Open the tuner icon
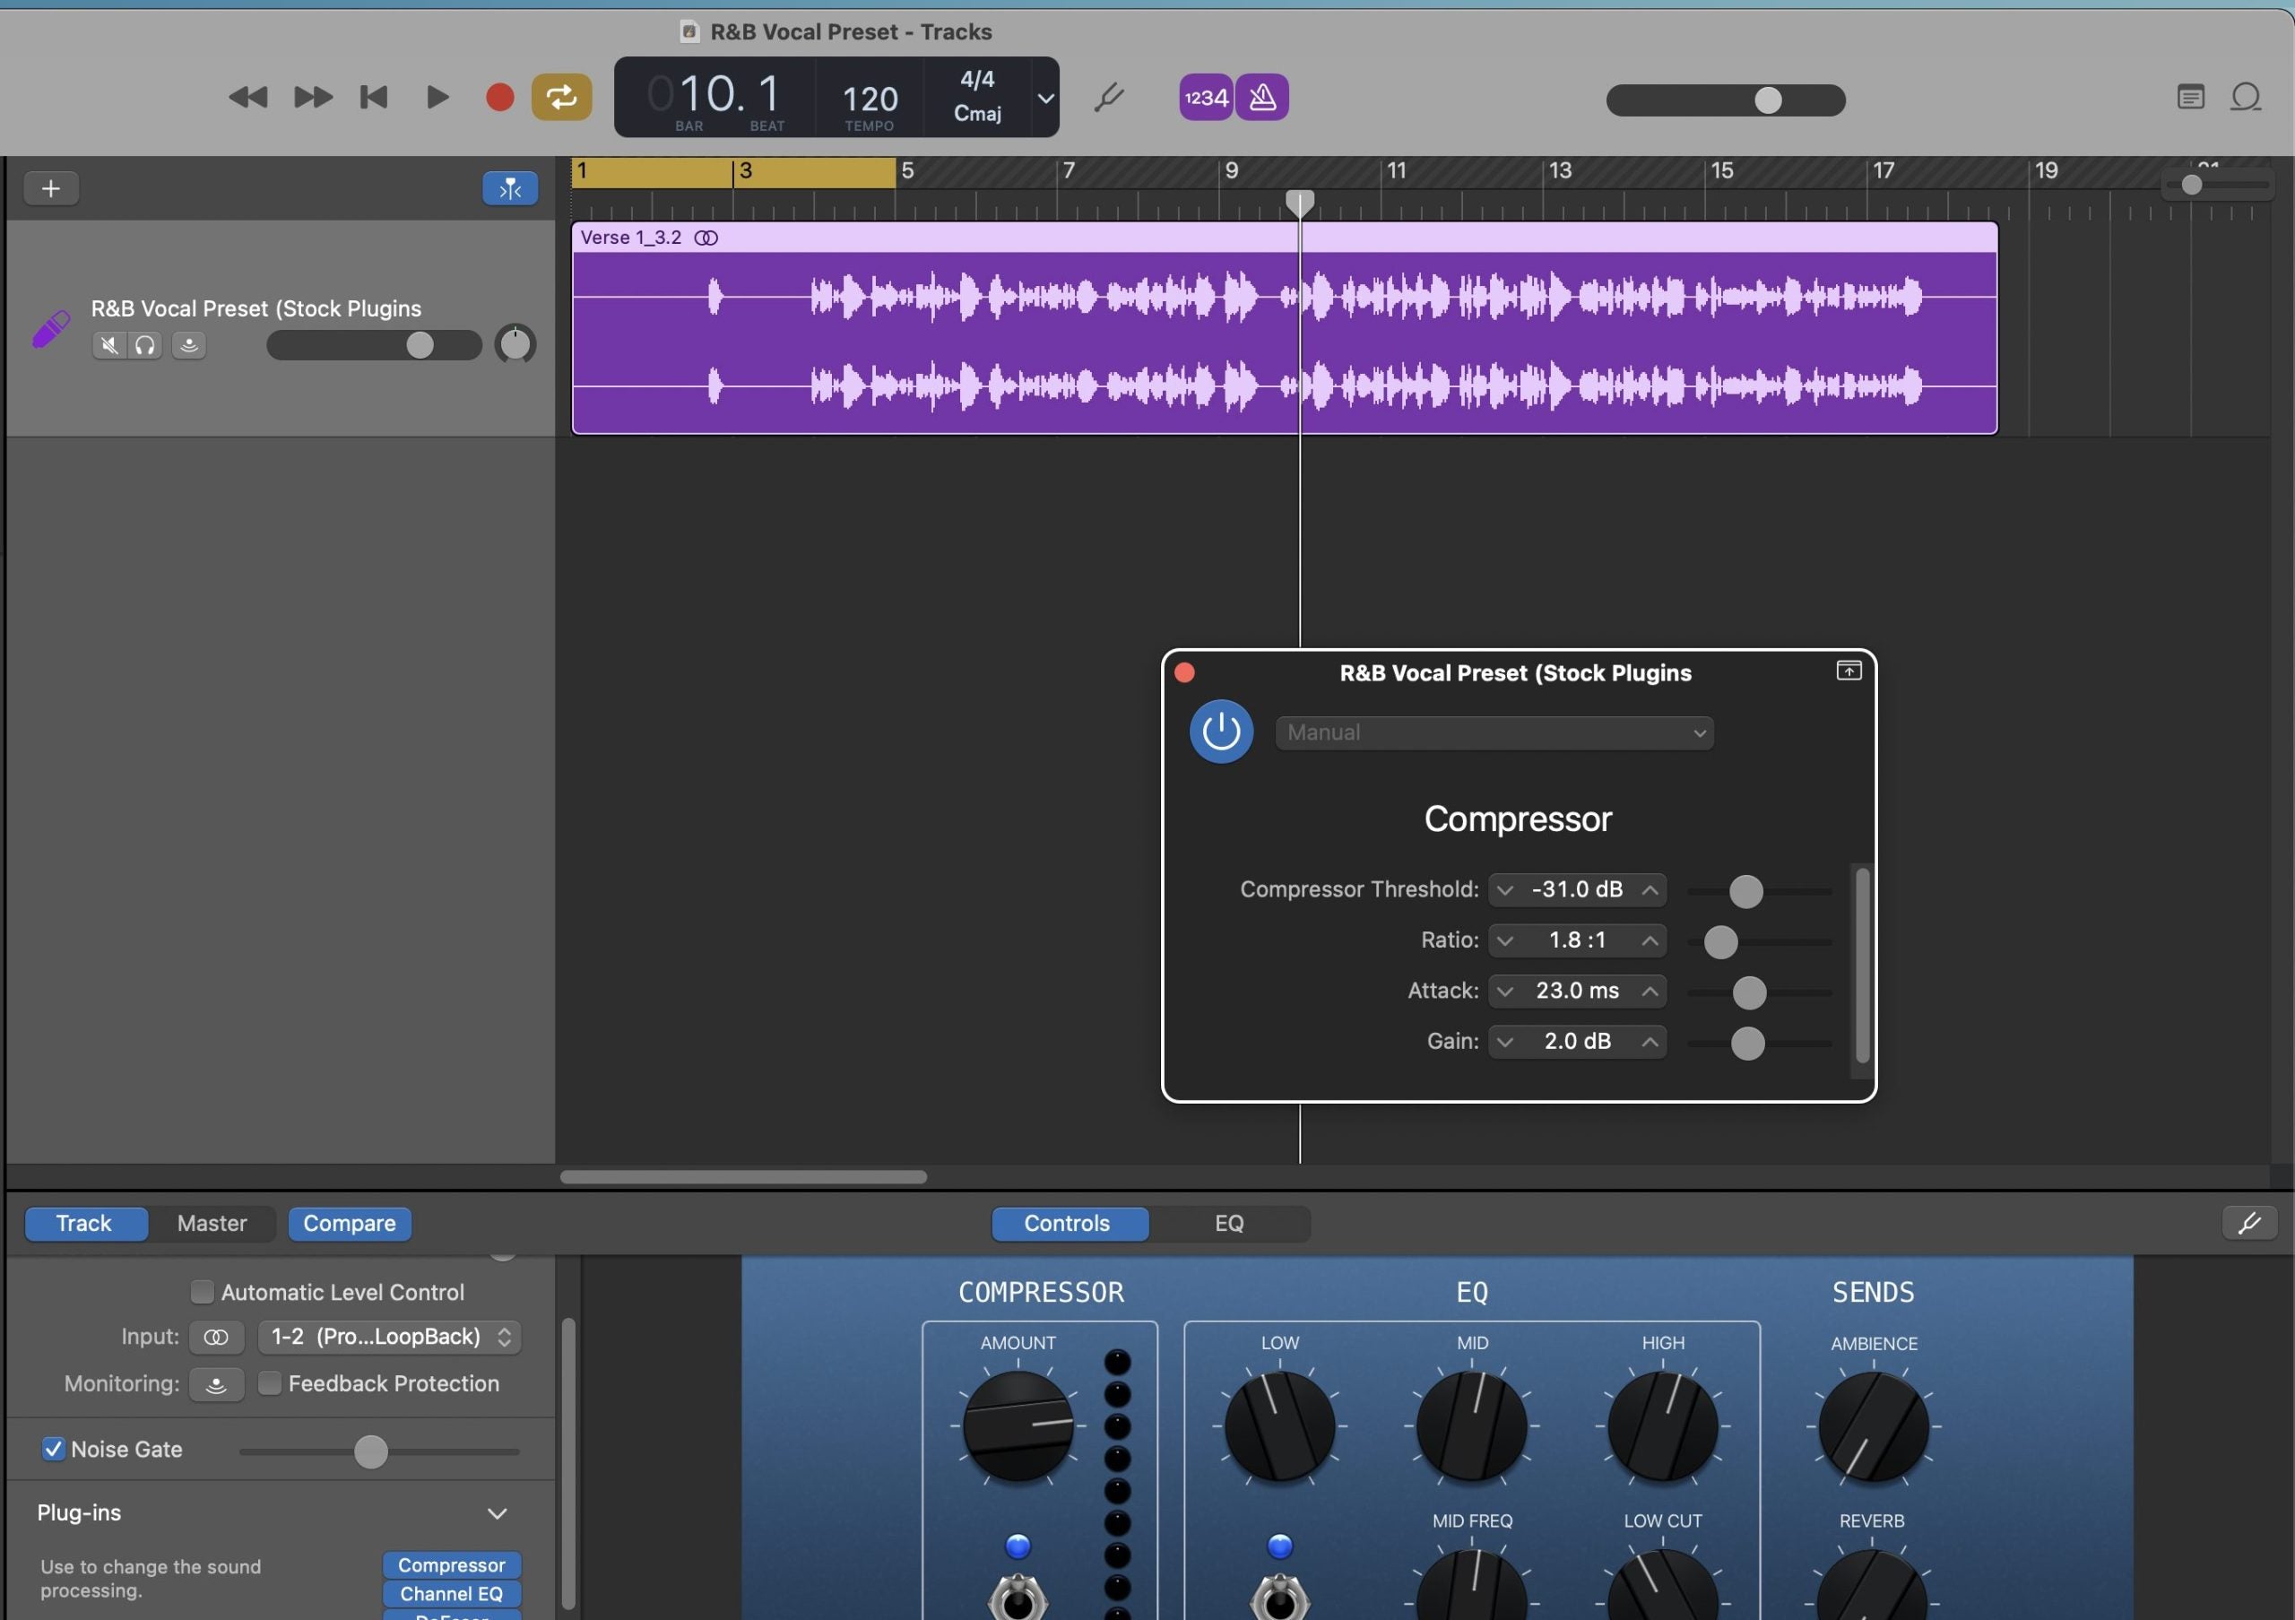Image resolution: width=2295 pixels, height=1620 pixels. click(x=1110, y=97)
